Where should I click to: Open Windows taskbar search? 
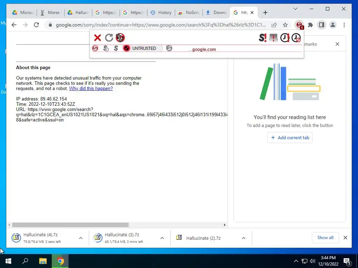(x=26, y=261)
